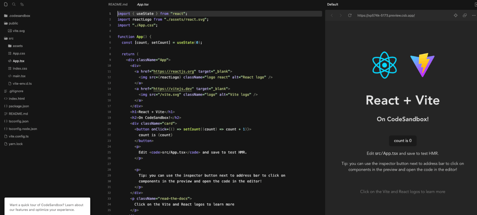The image size is (477, 215).
Task: Activate the inspector icon next to address bar
Action: pos(456,15)
